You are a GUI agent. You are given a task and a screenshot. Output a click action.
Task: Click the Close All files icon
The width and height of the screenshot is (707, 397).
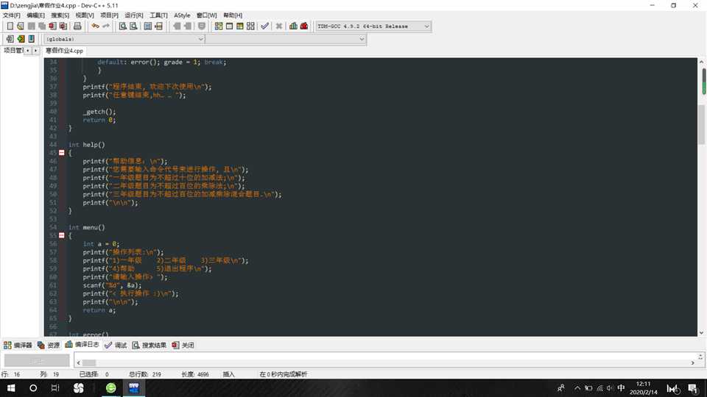tap(63, 26)
